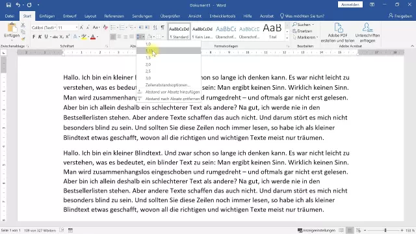Viewport: 416px width, 234px height.
Task: Select line spacing 1,5
Action: point(169,58)
